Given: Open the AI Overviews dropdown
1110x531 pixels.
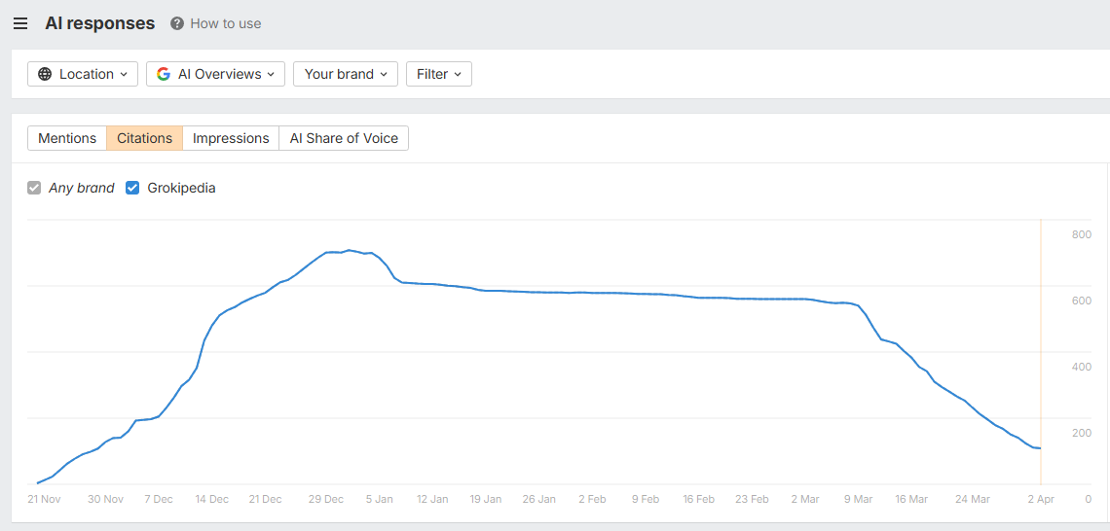Looking at the screenshot, I should pyautogui.click(x=215, y=74).
